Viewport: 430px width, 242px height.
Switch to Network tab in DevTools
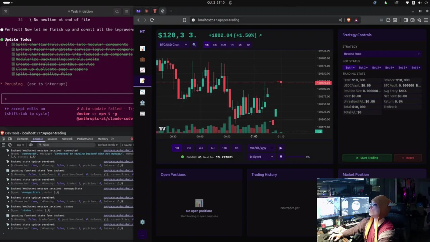[67, 139]
